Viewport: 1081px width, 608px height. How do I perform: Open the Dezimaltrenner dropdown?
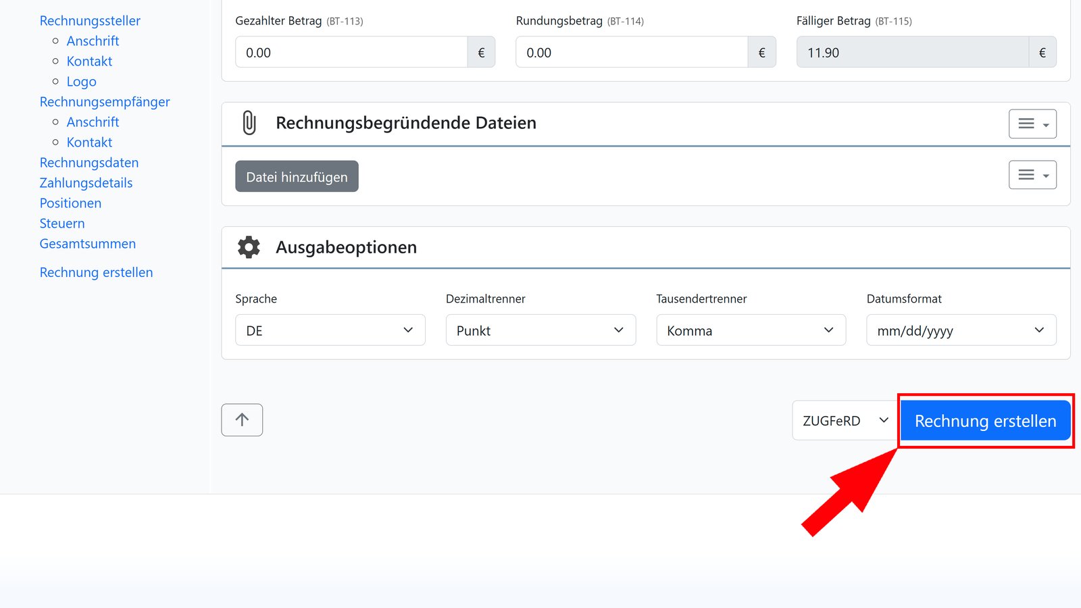[540, 330]
